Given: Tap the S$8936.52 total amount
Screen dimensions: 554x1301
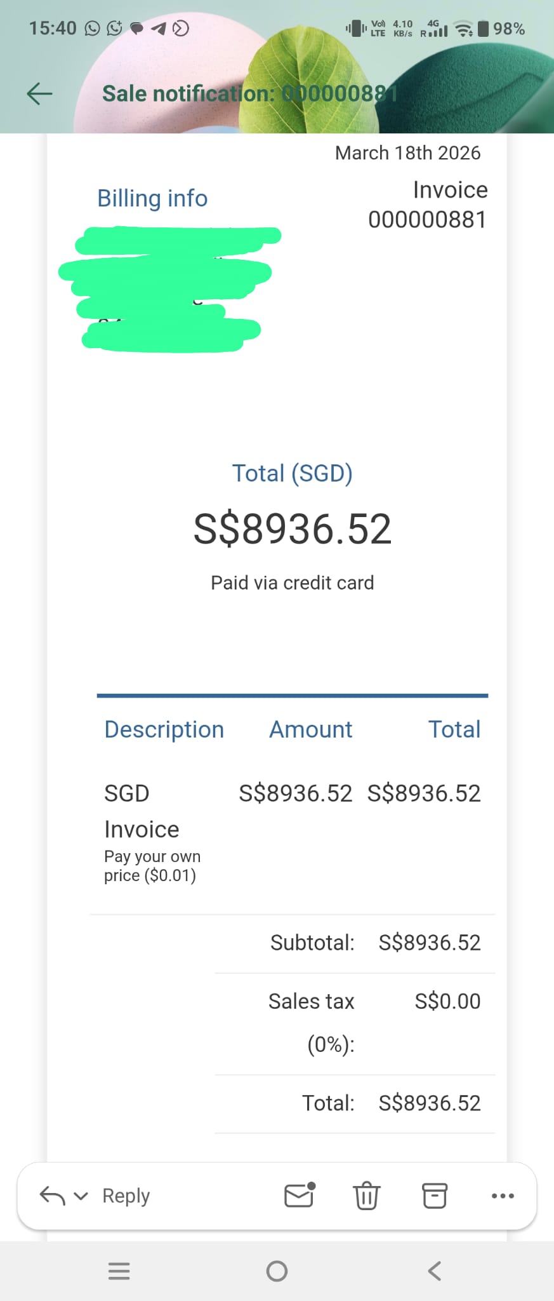Looking at the screenshot, I should point(293,529).
